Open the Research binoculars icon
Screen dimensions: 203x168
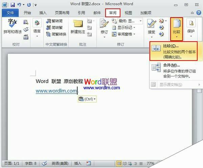(26, 22)
